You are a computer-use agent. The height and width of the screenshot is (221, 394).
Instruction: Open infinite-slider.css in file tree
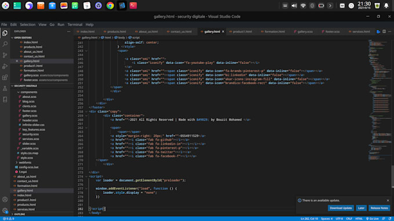click(33, 125)
